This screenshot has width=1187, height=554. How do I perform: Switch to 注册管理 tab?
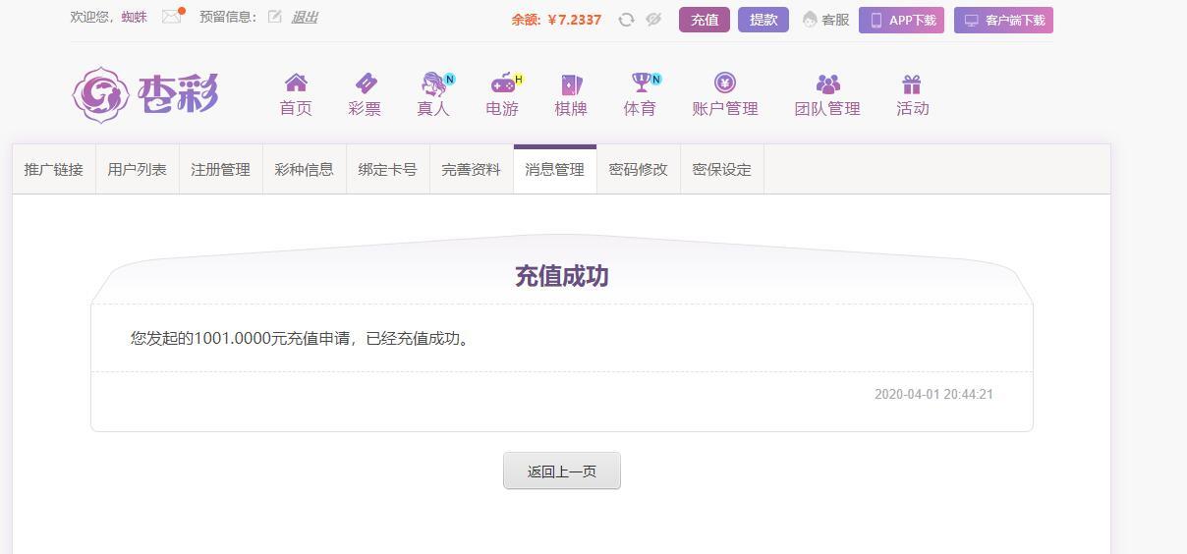point(221,170)
